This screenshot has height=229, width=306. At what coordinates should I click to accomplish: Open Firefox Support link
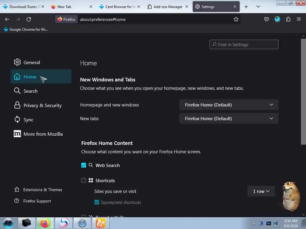[x=33, y=201]
